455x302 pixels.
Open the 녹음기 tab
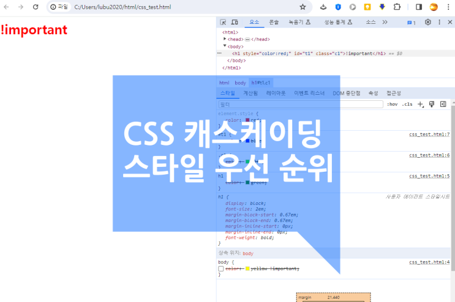point(299,22)
